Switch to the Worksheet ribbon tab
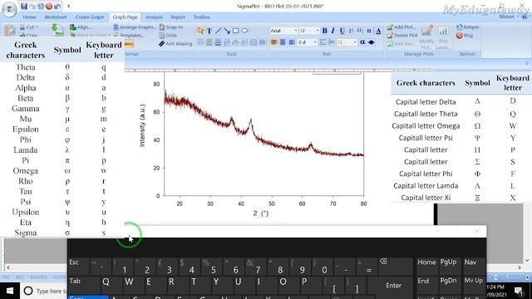This screenshot has height=299, width=532. (x=56, y=17)
